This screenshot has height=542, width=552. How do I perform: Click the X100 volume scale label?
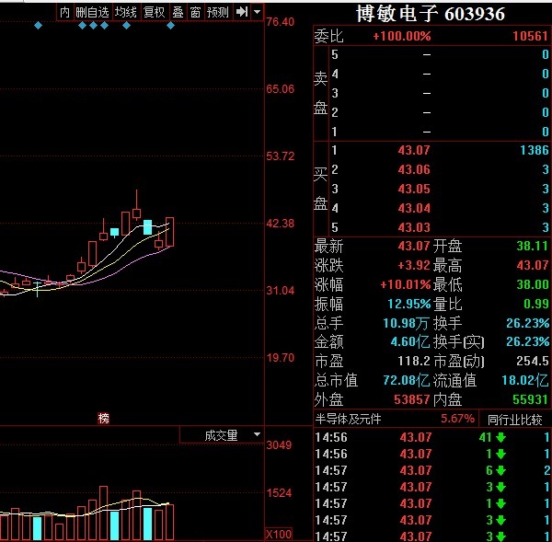(x=278, y=535)
